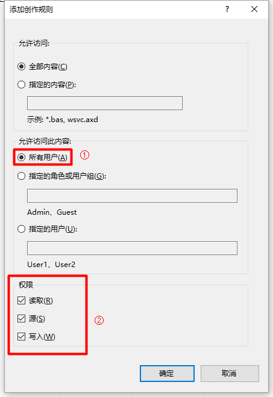Screen dimensions: 273x397
Task: Cancel using the 取消 button
Action: 230,374
